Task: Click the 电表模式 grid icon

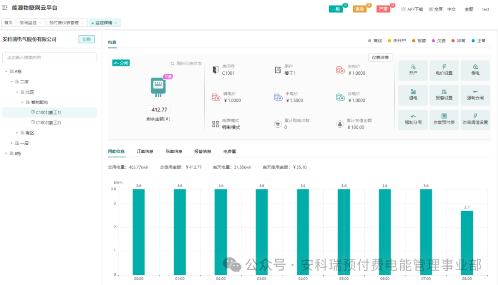Action: tap(215, 124)
